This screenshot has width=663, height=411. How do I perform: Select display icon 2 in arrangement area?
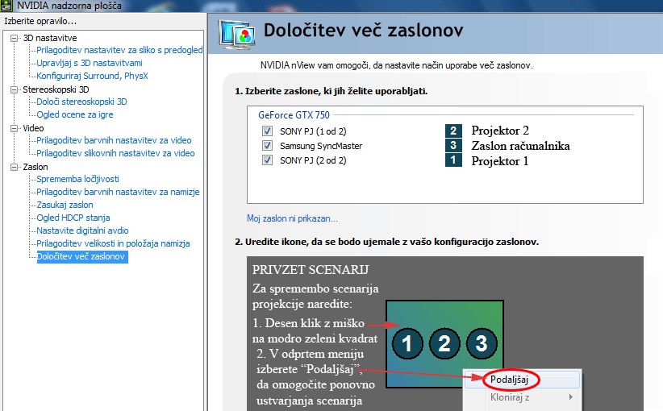[444, 343]
